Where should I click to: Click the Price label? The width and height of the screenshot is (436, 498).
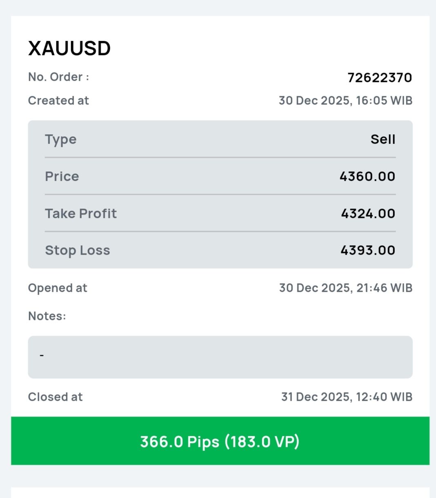pos(62,176)
